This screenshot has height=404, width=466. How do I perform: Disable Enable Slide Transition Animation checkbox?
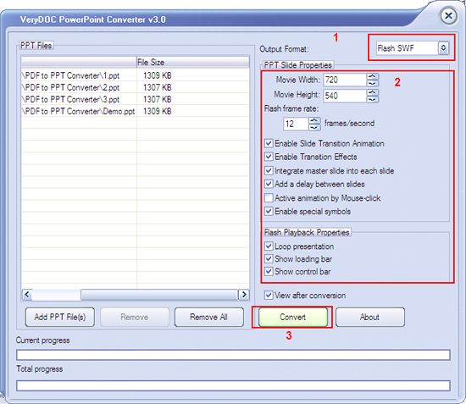[269, 143]
